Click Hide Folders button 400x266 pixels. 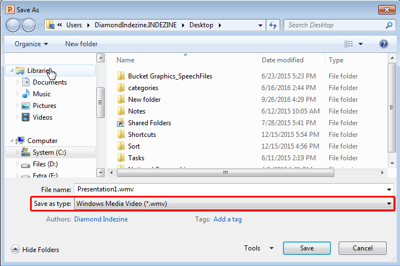point(35,249)
